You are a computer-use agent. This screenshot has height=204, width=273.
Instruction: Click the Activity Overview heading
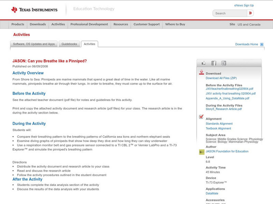point(28,73)
